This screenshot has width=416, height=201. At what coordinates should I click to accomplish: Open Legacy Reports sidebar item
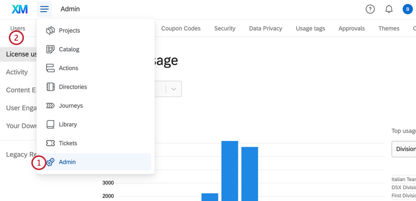pos(21,154)
